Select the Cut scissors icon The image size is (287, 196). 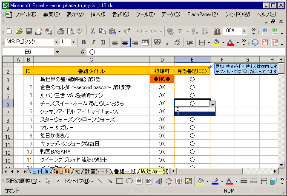pos(92,31)
